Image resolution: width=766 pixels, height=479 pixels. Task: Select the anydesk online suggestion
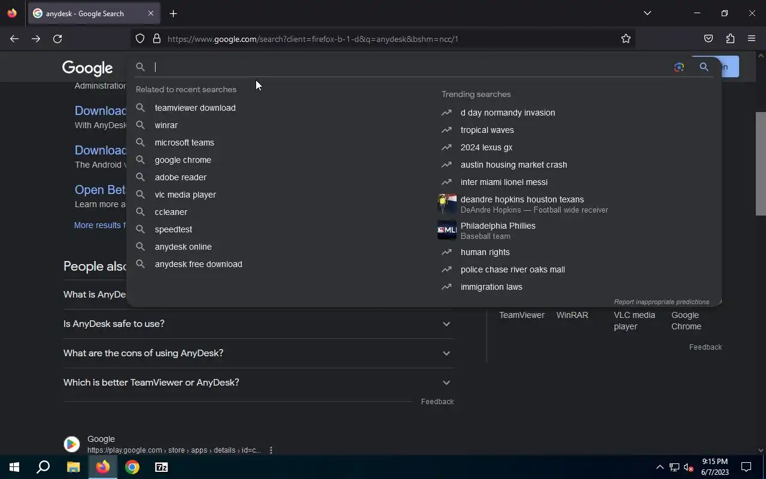pyautogui.click(x=183, y=247)
